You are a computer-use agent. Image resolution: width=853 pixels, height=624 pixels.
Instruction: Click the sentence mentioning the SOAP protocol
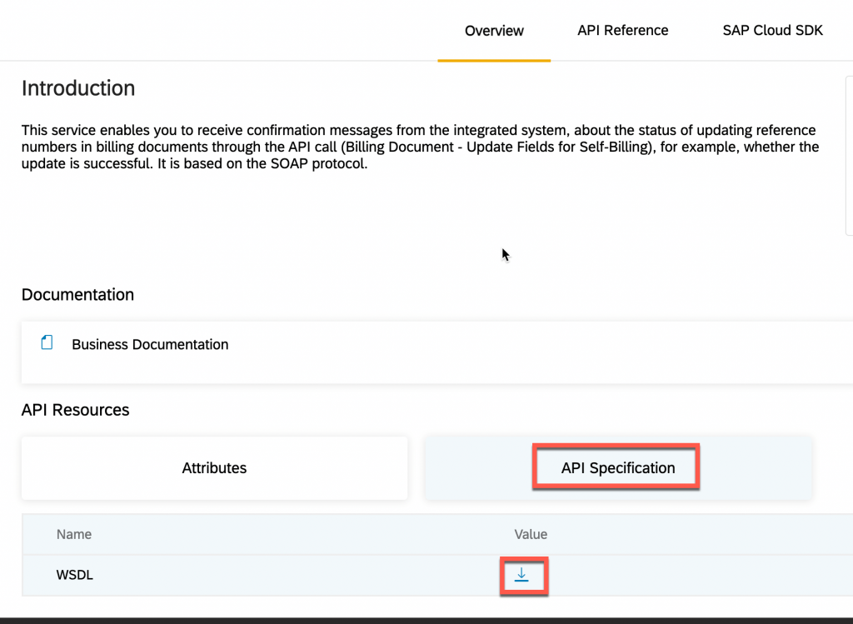262,164
